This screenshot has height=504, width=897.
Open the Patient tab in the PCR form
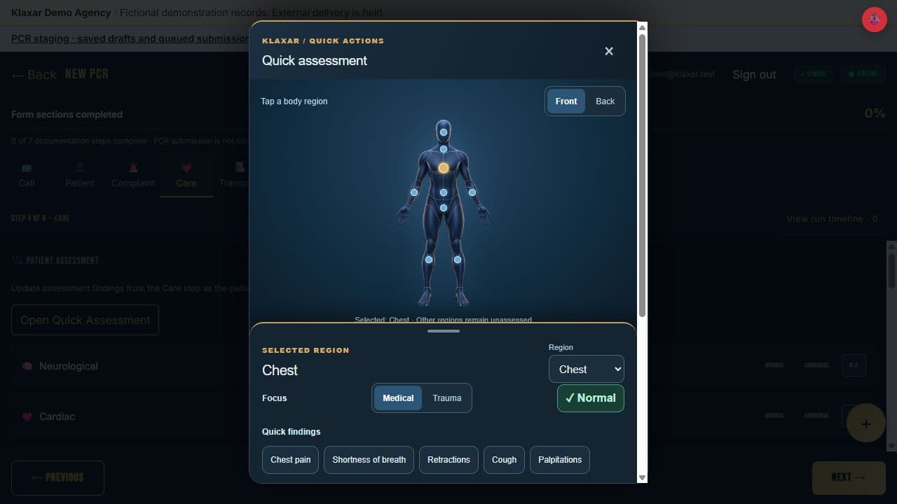(x=80, y=176)
